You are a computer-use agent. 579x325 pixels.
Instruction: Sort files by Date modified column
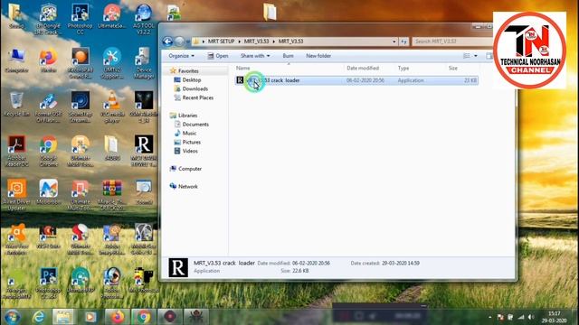(363, 69)
